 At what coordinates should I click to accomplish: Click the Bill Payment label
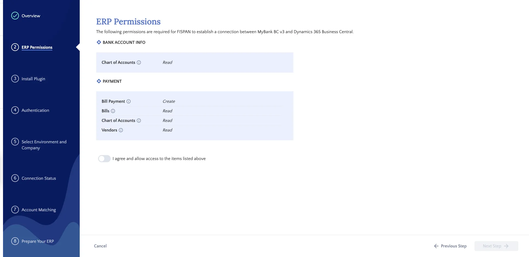[x=113, y=101]
